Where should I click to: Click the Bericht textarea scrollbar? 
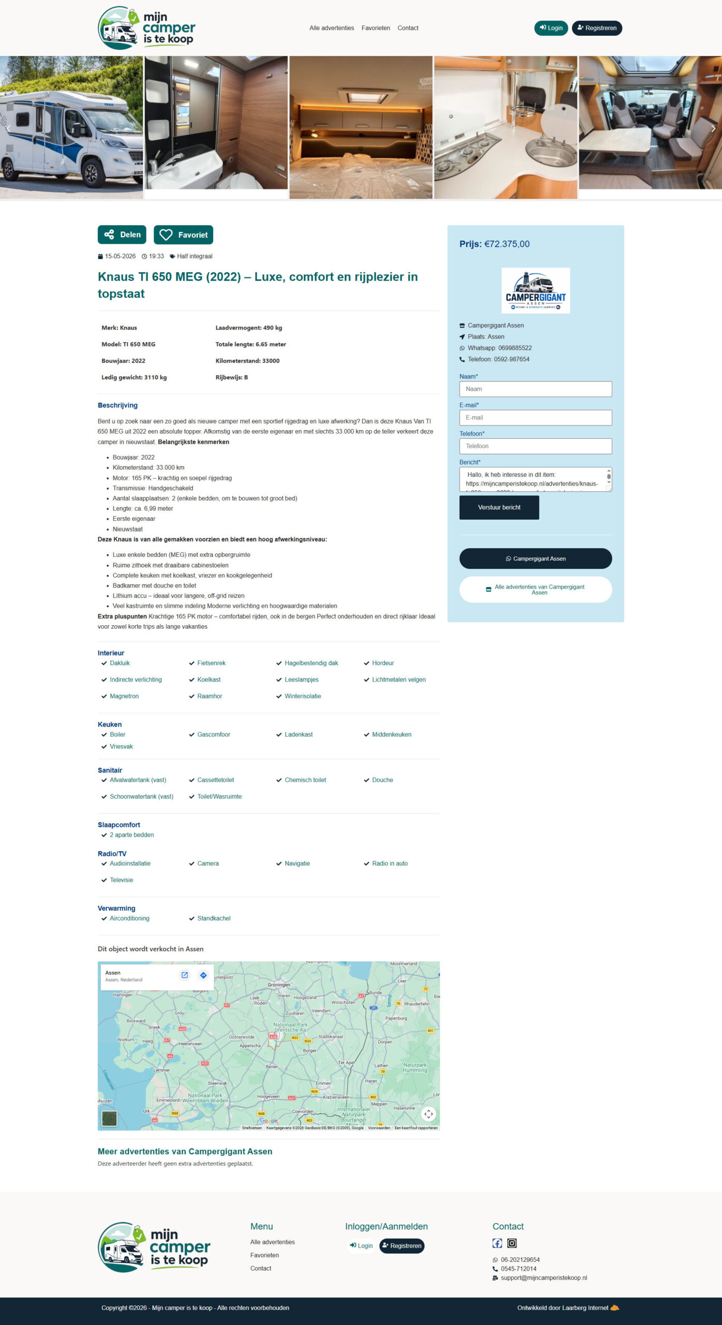(609, 479)
